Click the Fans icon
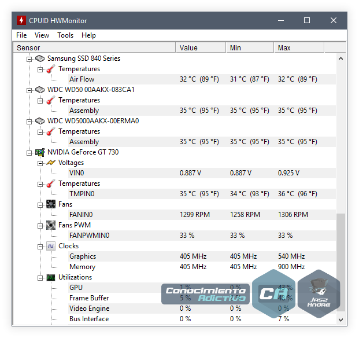Screen dimensions: 359x338 point(51,204)
